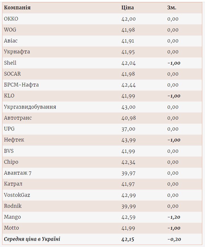Image resolution: width=205 pixels, height=247 pixels.
Task: Click the Укрнафта company cell
Action: tap(17, 52)
